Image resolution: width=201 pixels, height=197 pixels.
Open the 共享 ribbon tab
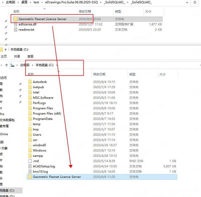pos(17,56)
